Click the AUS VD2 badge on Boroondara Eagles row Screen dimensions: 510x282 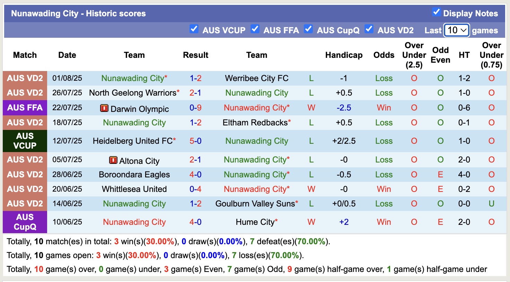[x=25, y=175]
